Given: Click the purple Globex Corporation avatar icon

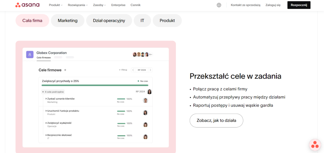Looking at the screenshot, I should click(x=30, y=54).
